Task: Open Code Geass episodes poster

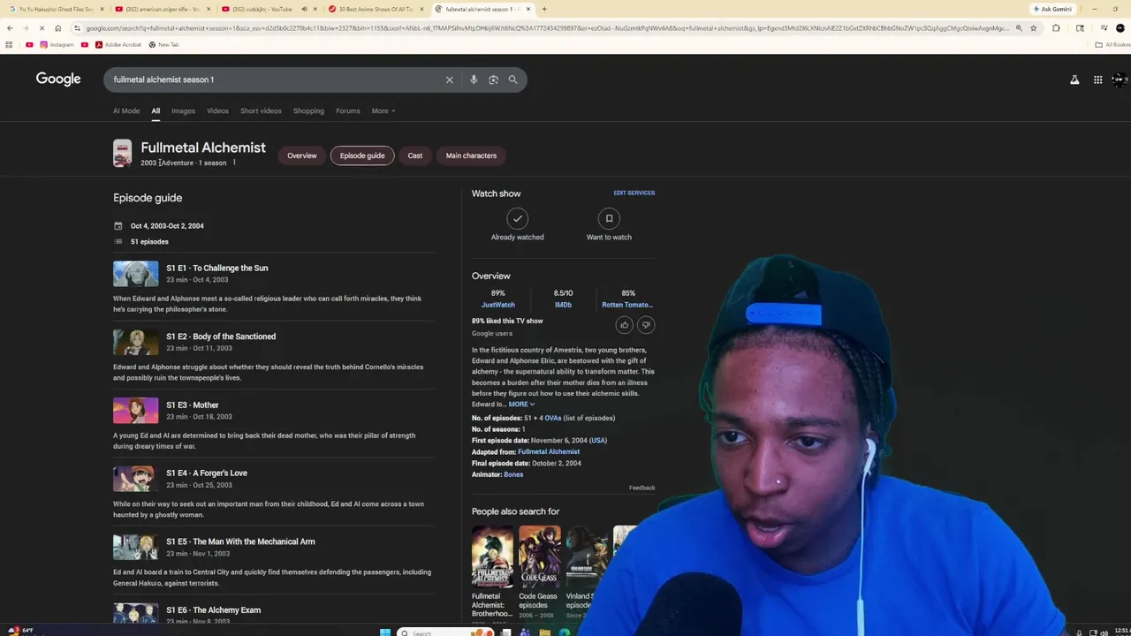Action: (540, 557)
